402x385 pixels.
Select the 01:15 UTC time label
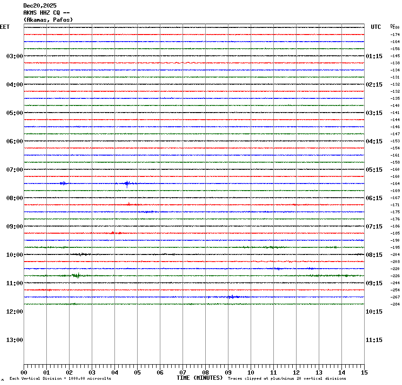(x=374, y=56)
